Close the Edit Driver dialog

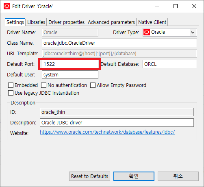(194, 6)
